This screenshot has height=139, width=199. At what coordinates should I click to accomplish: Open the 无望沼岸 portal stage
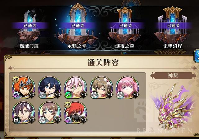(173, 29)
